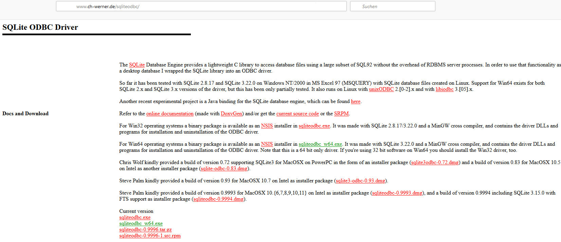Image resolution: width=561 pixels, height=242 pixels.
Task: Open the NSIS link in the Win64 paragraph
Action: 267,144
